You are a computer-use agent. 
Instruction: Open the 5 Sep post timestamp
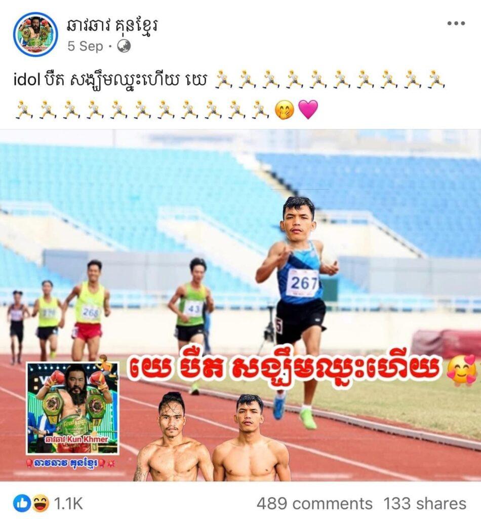(x=85, y=46)
